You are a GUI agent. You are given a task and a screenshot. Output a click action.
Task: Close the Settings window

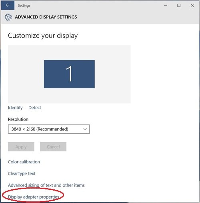(x=192, y=5)
